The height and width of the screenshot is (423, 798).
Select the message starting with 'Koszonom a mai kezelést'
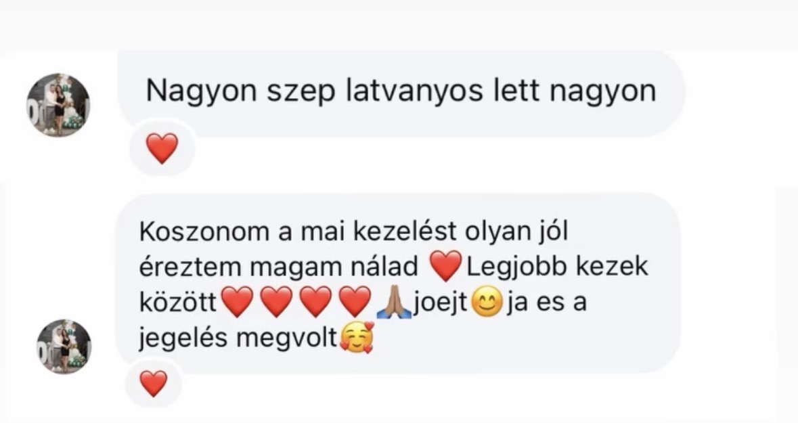coord(399,283)
